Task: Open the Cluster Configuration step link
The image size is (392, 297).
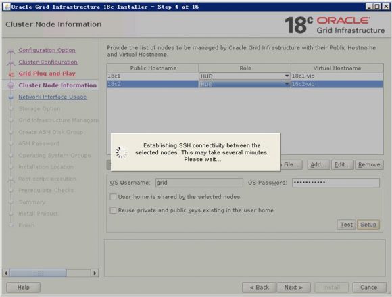Action: (48, 62)
